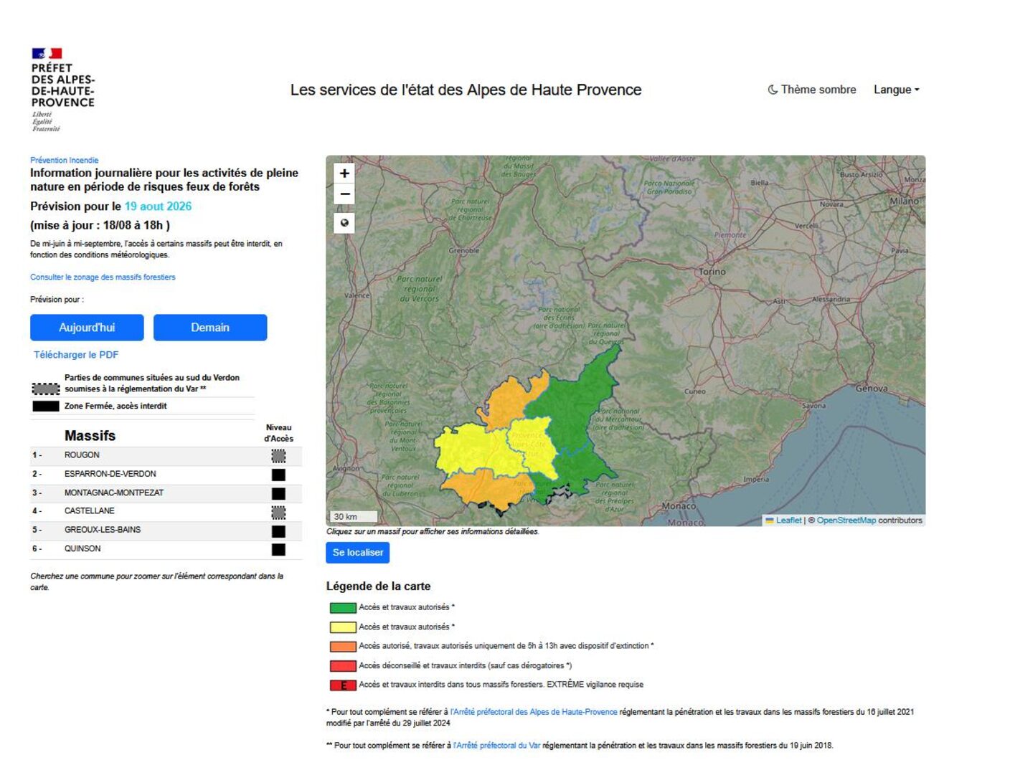
Task: Click the hatched Var regulation legend icon
Action: pos(46,389)
